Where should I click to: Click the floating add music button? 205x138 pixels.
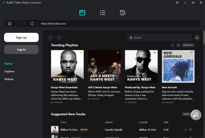coord(196,115)
